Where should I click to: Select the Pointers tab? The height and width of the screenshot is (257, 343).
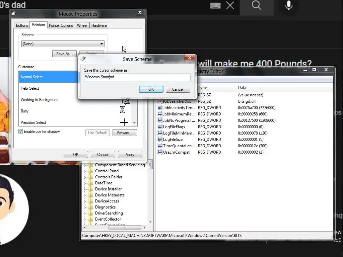[x=38, y=25]
